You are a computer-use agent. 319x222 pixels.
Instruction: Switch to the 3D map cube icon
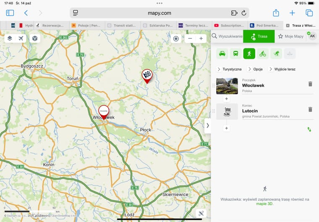pyautogui.click(x=35, y=38)
